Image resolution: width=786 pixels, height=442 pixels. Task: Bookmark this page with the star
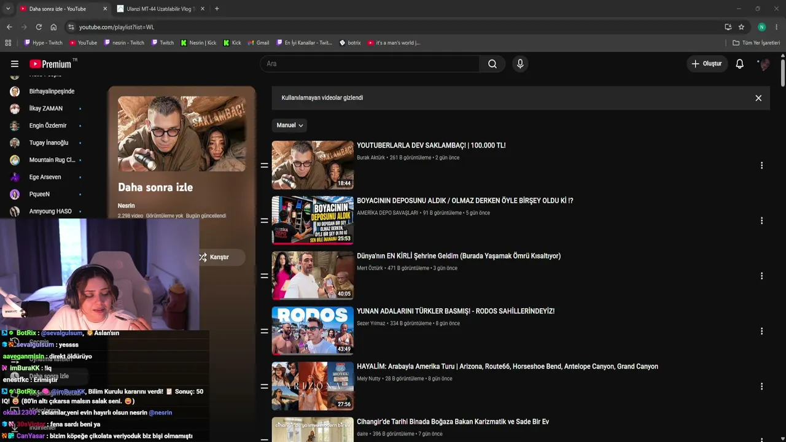click(741, 27)
